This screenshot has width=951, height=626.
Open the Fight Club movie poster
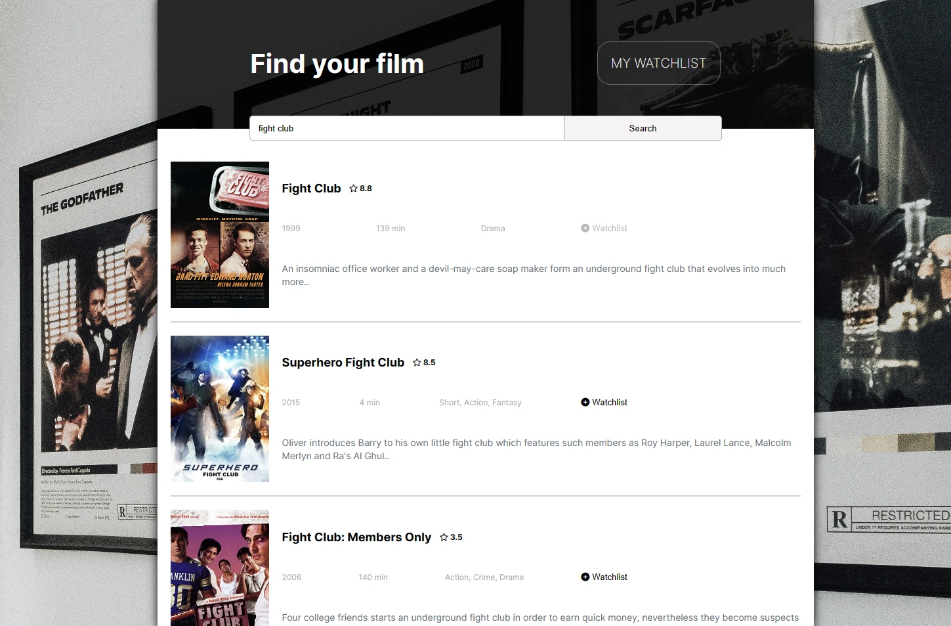coord(220,235)
